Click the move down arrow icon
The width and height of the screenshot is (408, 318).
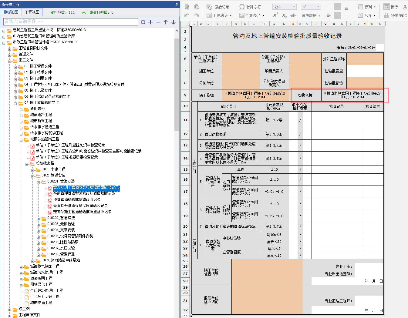(x=174, y=22)
